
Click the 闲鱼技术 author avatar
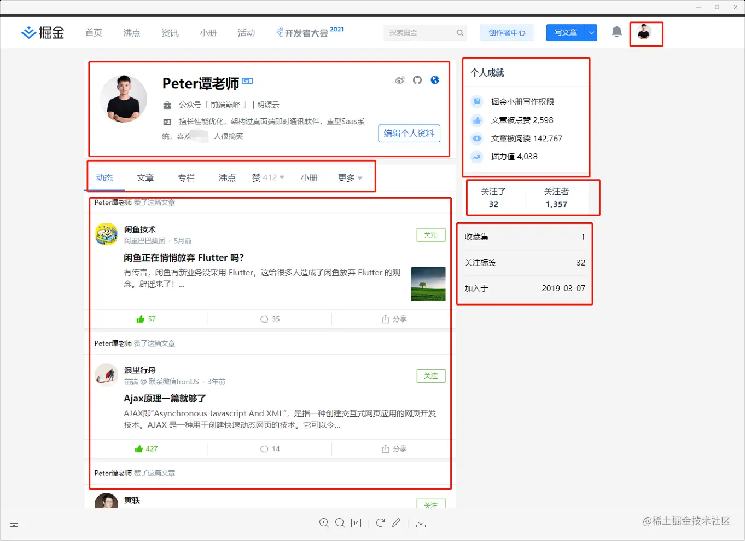click(107, 234)
